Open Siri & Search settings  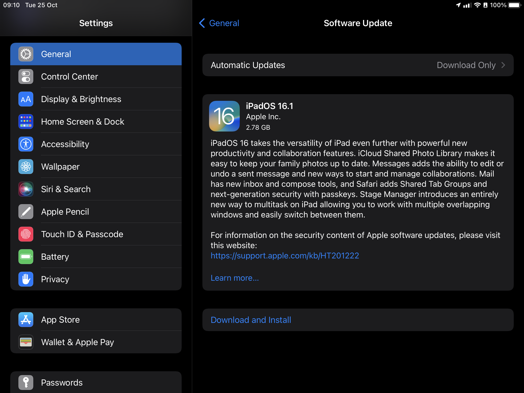click(96, 189)
